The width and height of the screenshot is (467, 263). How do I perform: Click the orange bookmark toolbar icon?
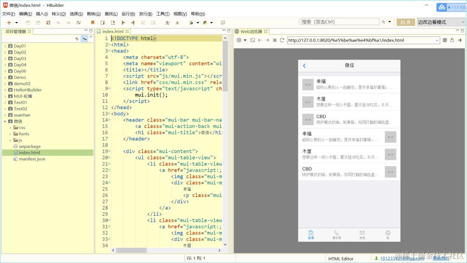93,22
